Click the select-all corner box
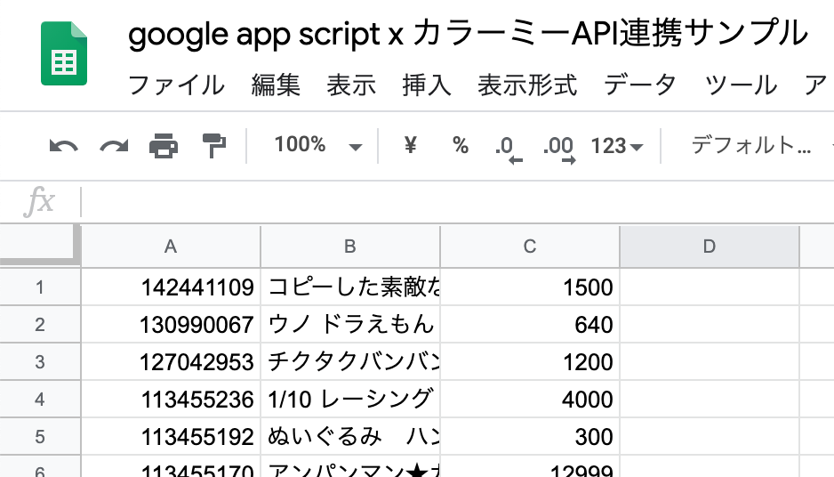This screenshot has height=477, width=834. [x=40, y=245]
